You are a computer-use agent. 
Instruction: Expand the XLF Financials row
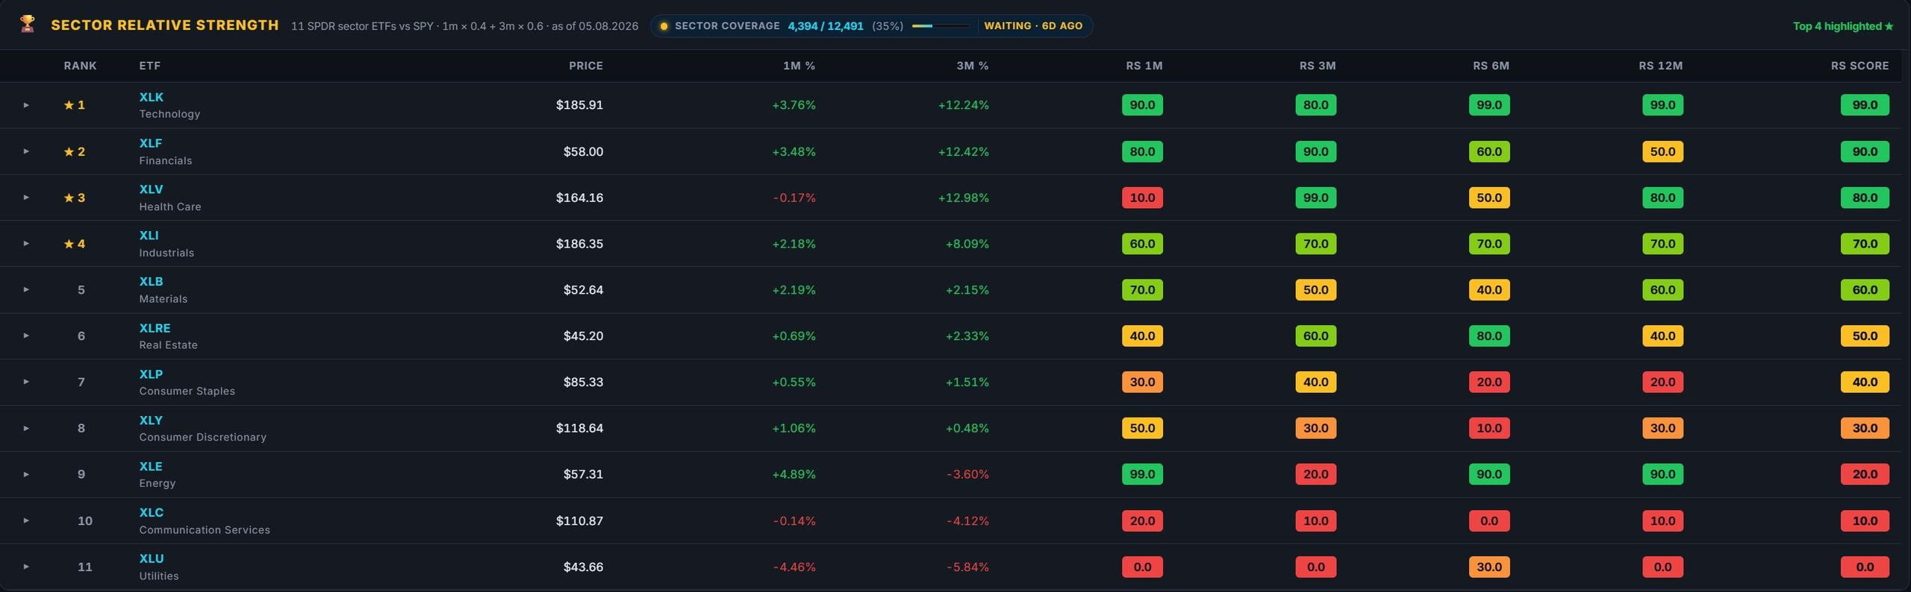click(26, 151)
